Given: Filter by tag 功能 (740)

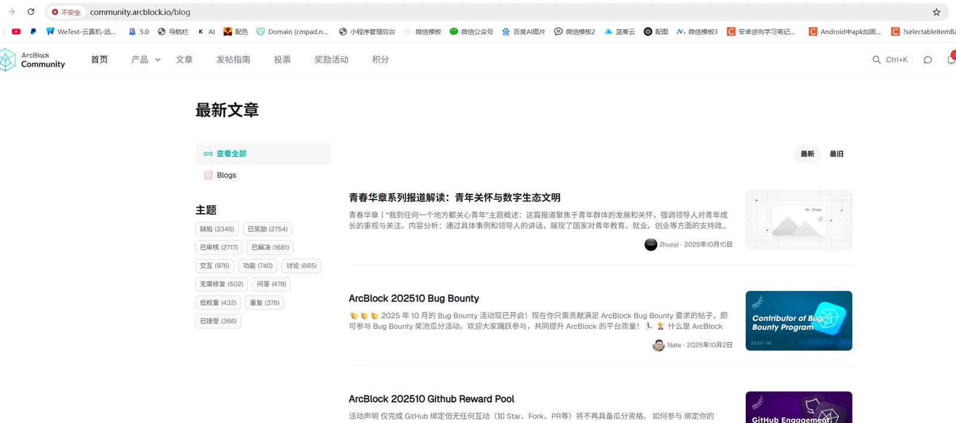Looking at the screenshot, I should tap(258, 266).
